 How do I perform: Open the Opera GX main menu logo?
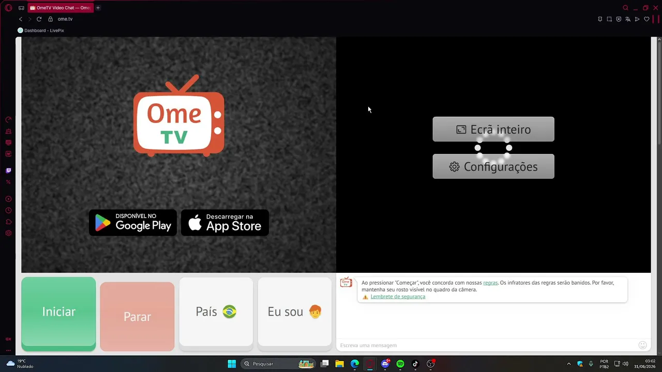(8, 8)
